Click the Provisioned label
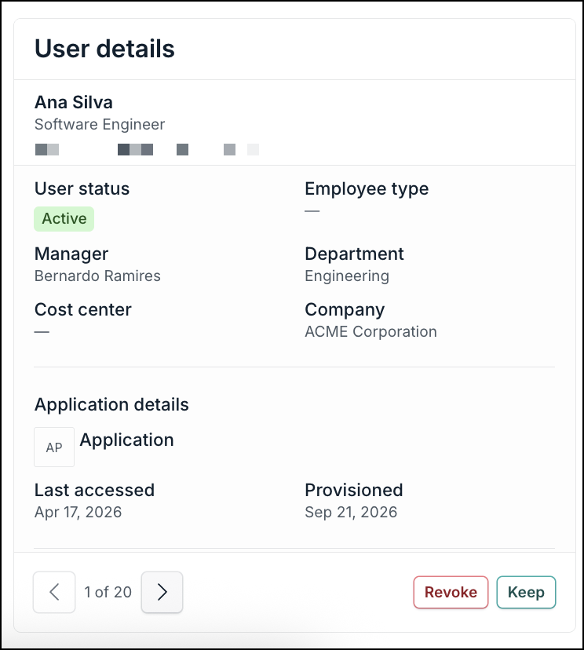The height and width of the screenshot is (650, 584). click(x=354, y=491)
